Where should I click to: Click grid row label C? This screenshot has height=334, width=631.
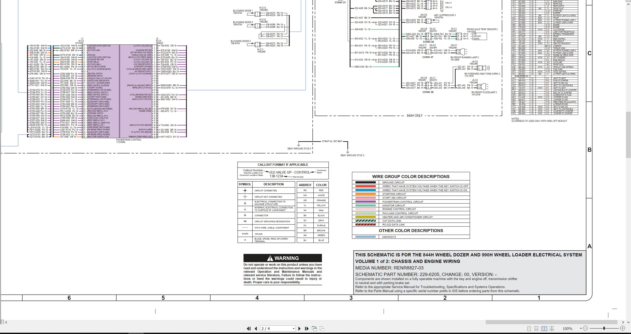click(589, 53)
